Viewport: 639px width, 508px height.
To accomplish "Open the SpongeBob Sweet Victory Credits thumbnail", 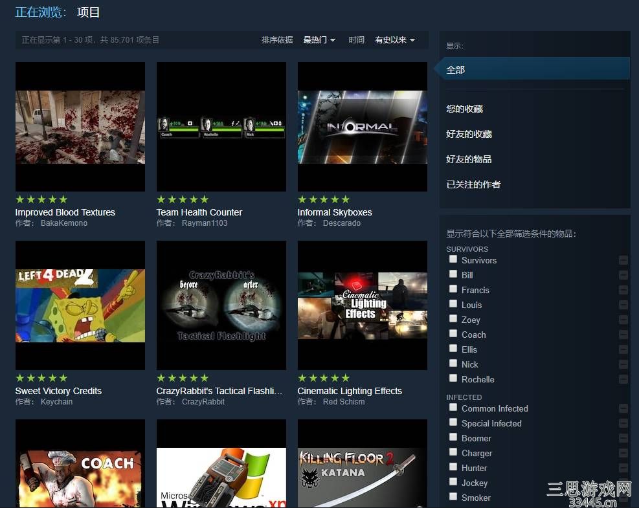I will coord(80,305).
